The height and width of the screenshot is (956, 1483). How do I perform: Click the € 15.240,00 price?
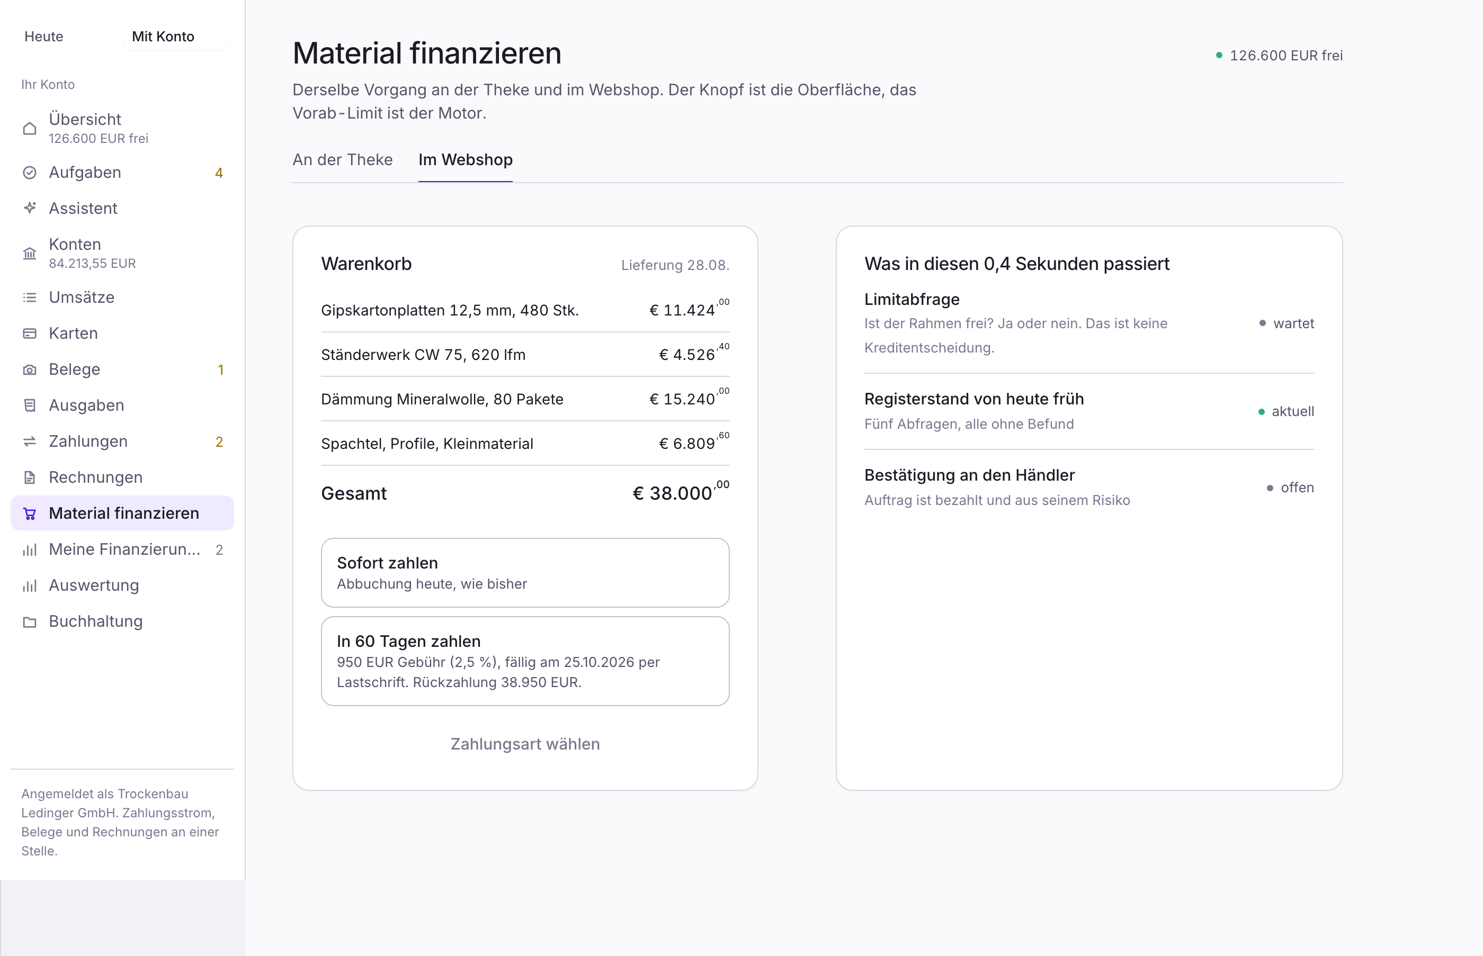point(690,398)
